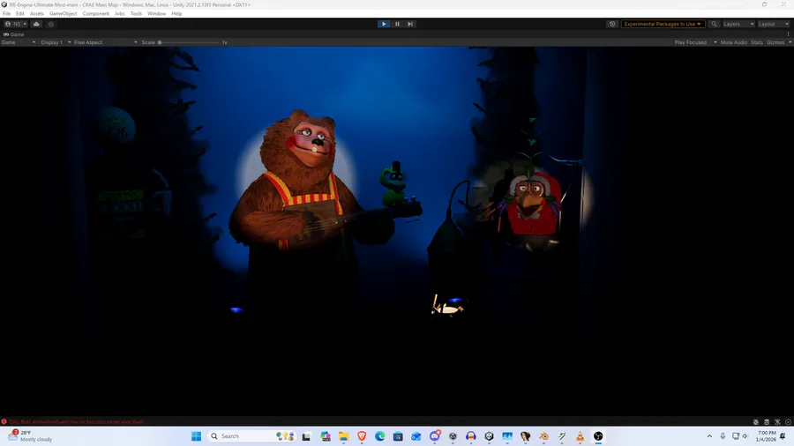
Task: Open the Edit menu
Action: pos(20,13)
